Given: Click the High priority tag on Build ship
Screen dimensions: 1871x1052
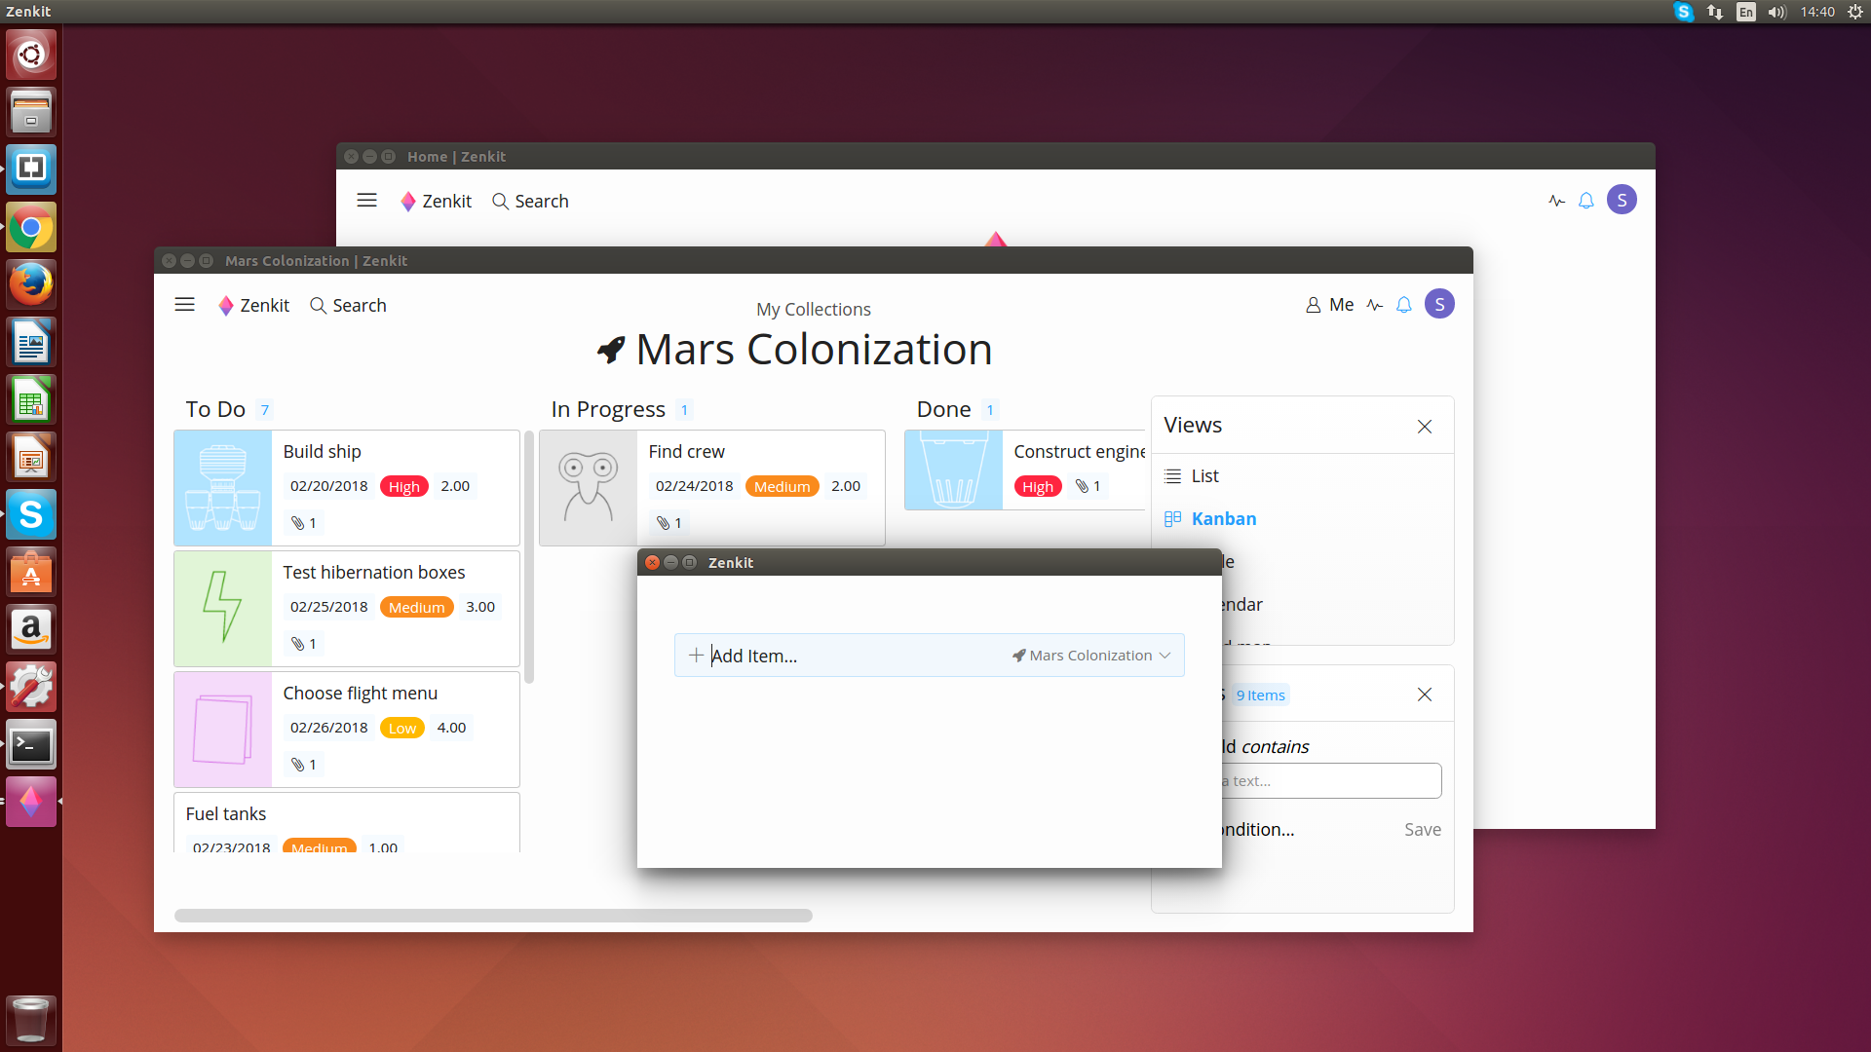Looking at the screenshot, I should [403, 485].
